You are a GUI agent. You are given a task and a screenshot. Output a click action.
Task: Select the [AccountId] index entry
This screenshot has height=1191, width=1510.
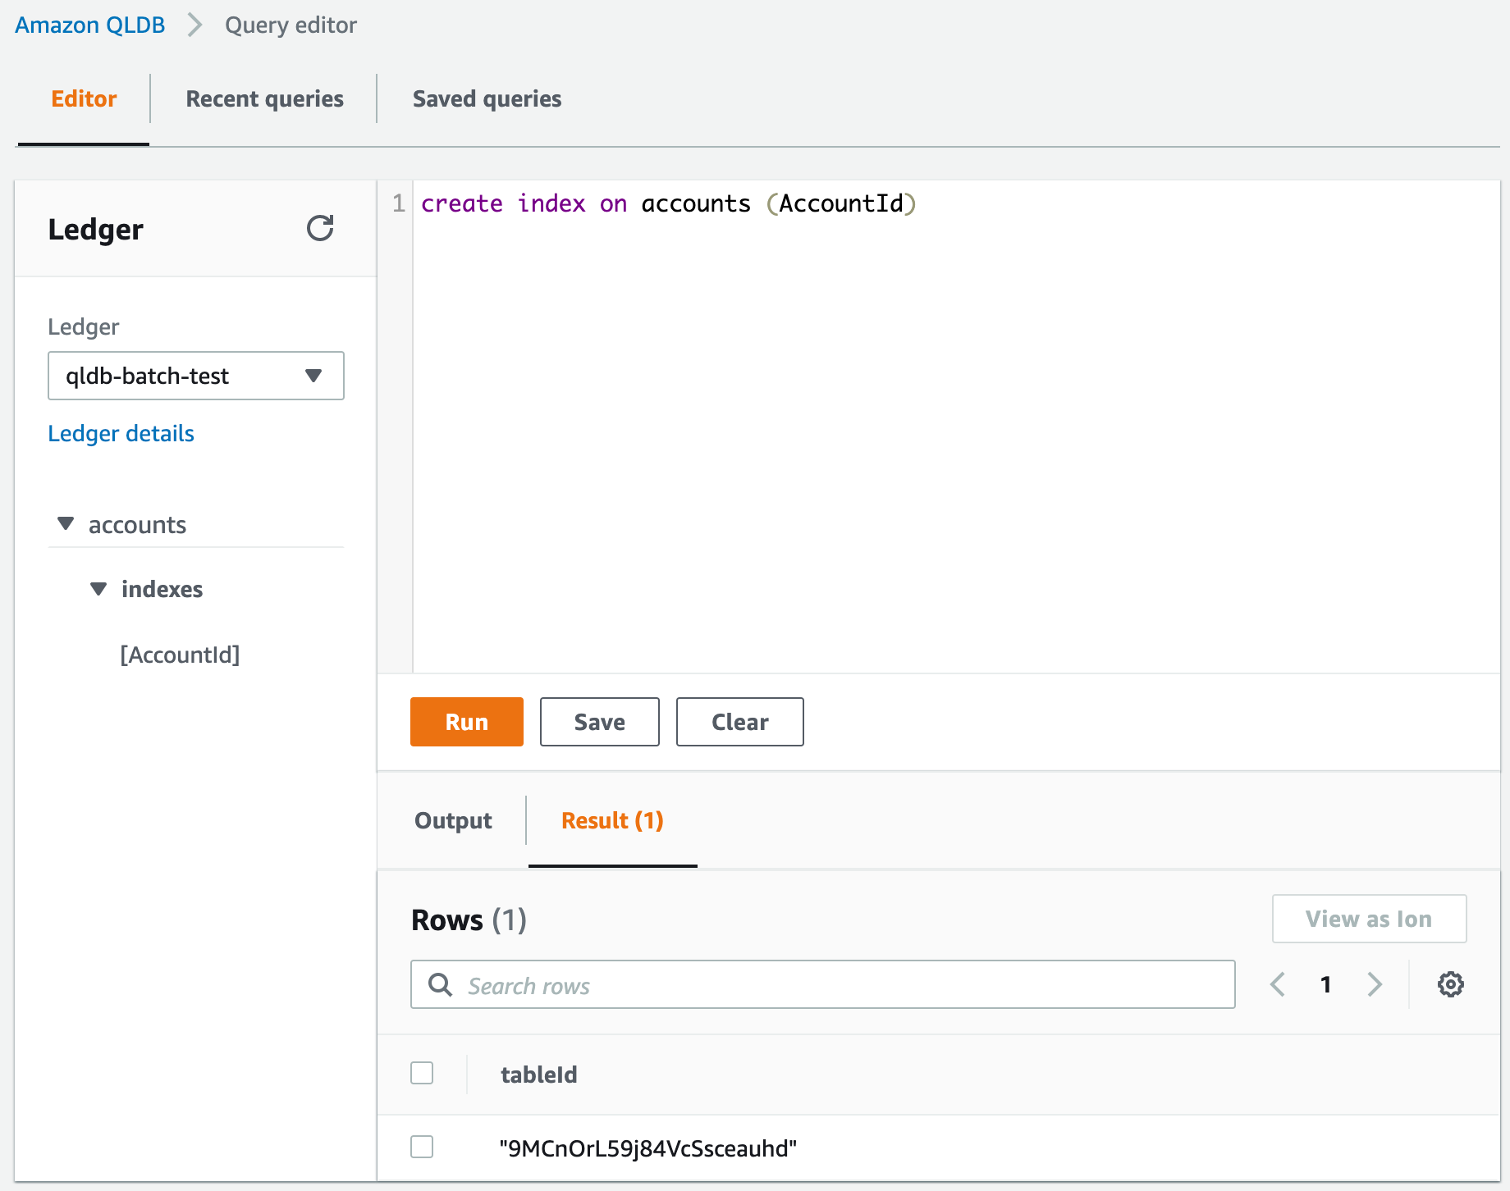(180, 655)
